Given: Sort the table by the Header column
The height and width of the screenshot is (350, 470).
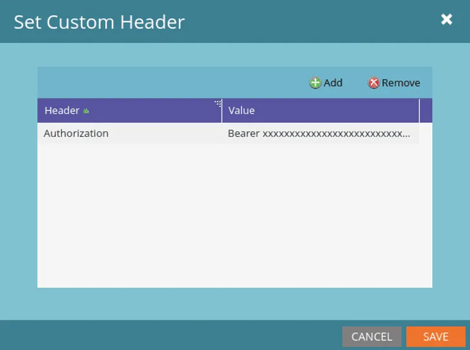Looking at the screenshot, I should pyautogui.click(x=62, y=110).
